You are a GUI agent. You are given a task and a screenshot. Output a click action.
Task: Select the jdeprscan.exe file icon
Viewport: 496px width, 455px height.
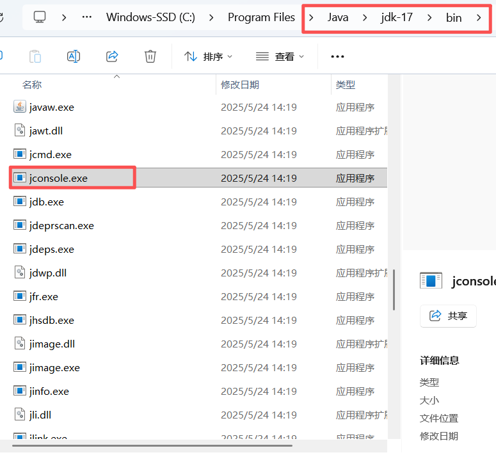click(x=20, y=225)
